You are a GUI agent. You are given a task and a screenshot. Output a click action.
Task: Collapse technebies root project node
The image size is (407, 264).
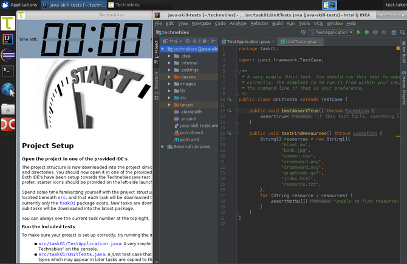point(162,49)
